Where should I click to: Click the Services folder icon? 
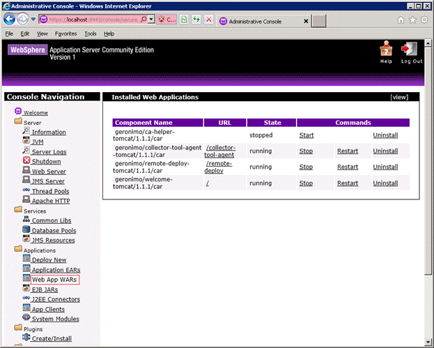[x=18, y=209]
